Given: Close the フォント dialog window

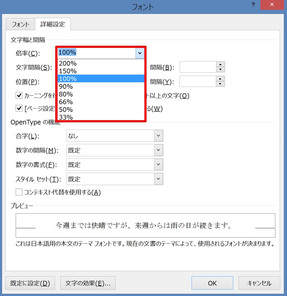Looking at the screenshot, I should click(272, 4).
